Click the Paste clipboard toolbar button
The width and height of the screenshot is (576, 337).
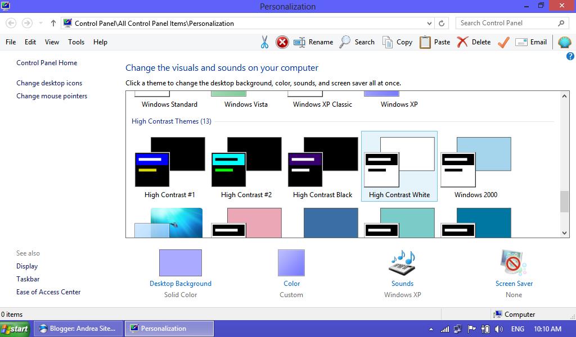(435, 42)
